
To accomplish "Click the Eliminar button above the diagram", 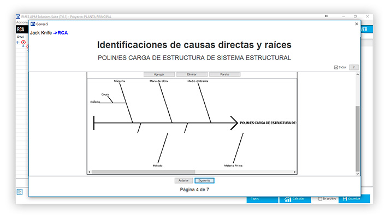I will pyautogui.click(x=192, y=74).
